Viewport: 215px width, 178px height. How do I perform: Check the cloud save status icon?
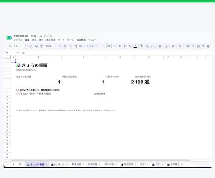coord(51,36)
